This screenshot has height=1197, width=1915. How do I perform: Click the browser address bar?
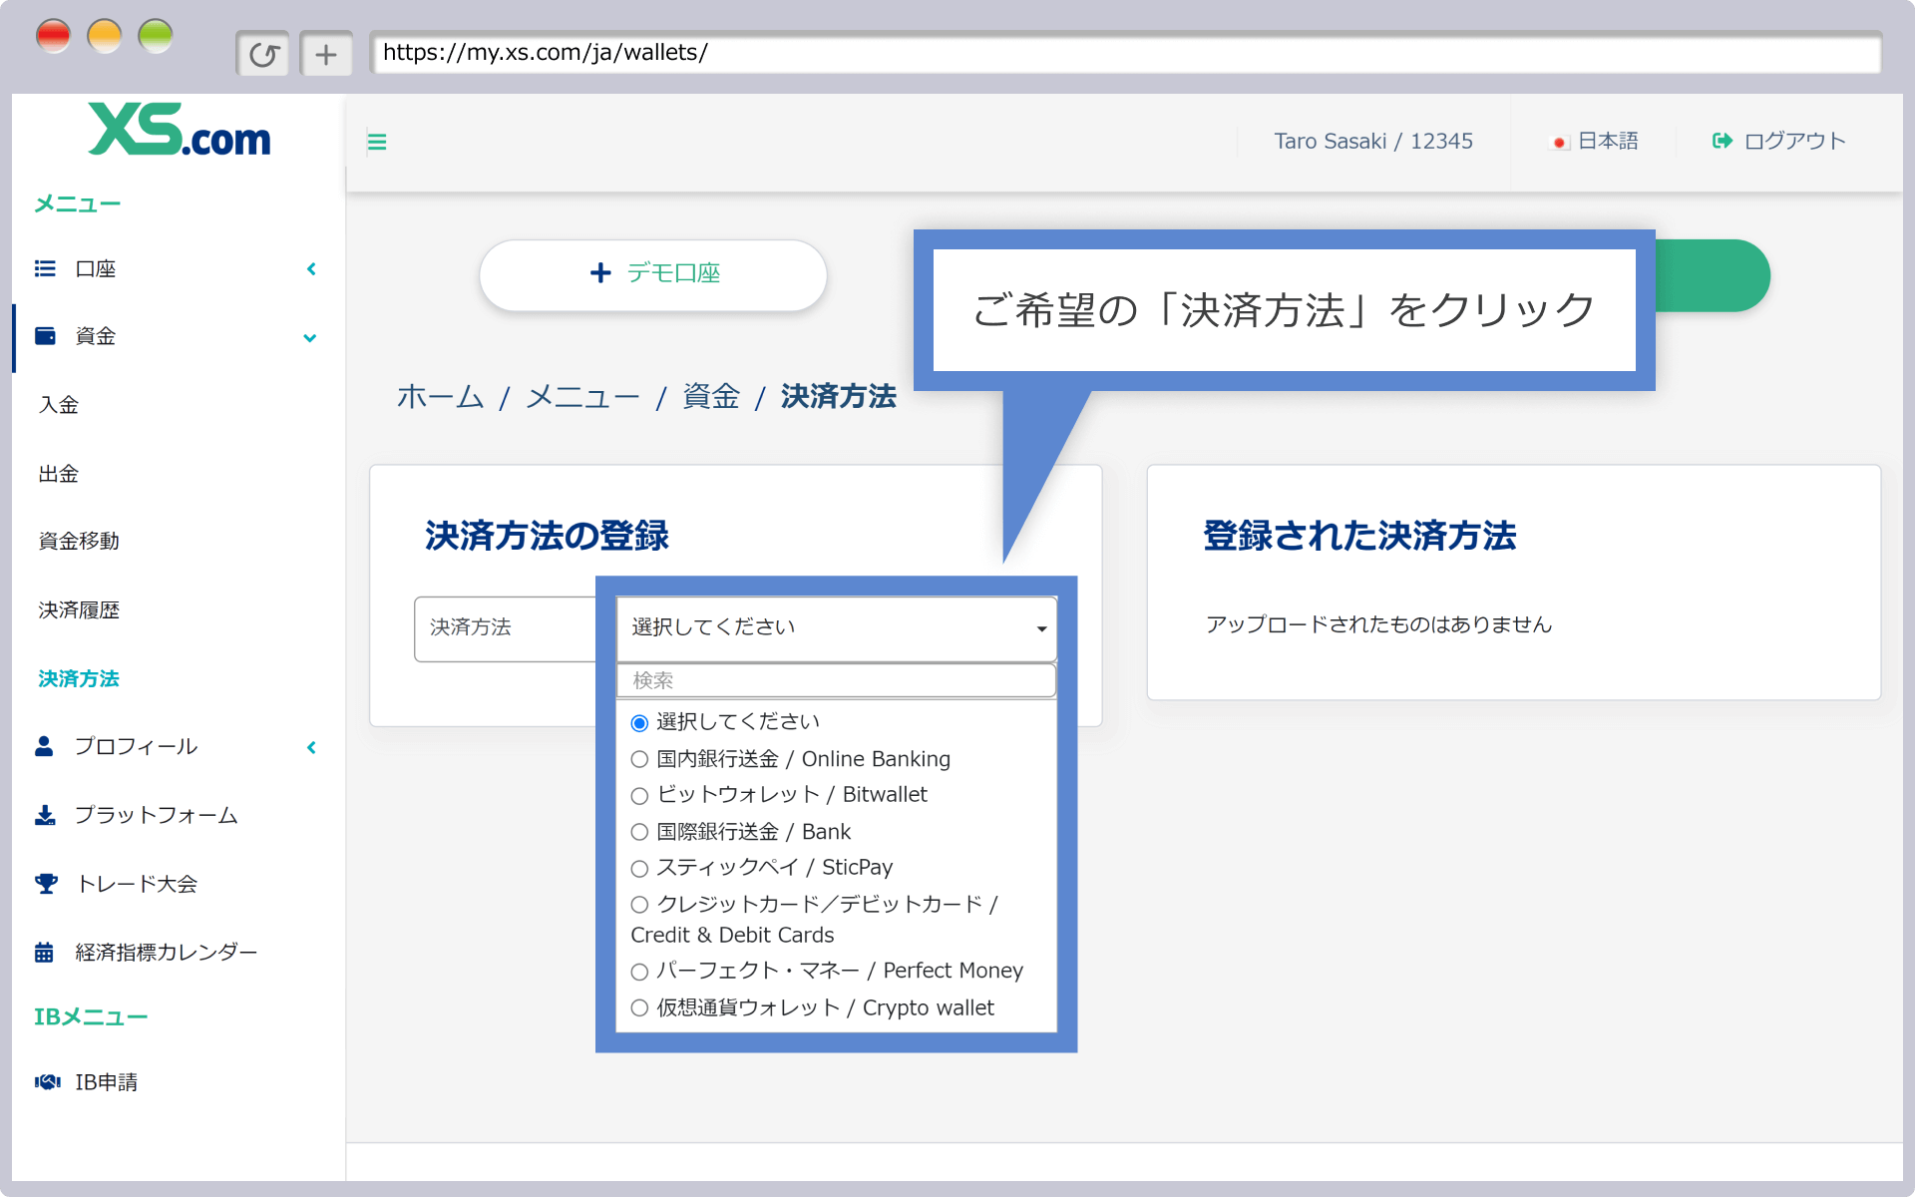pos(1125,53)
